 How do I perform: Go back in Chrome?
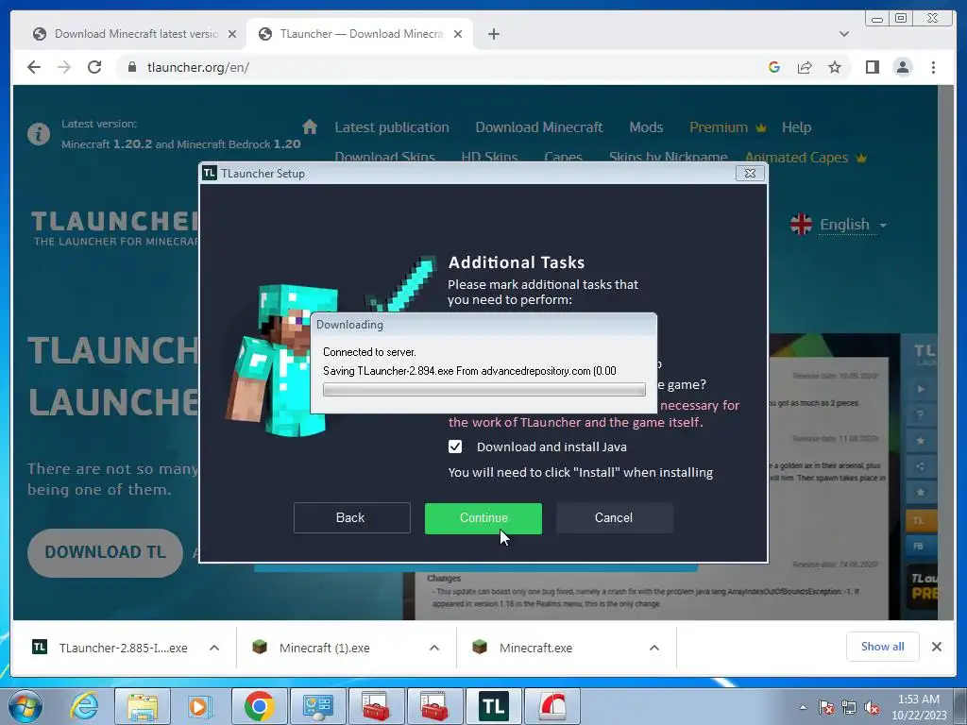(x=34, y=67)
